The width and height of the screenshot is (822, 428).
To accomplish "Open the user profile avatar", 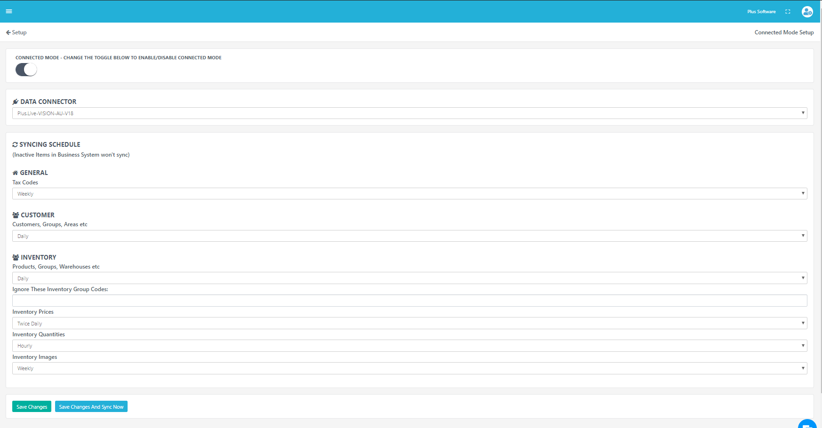I will [x=807, y=12].
